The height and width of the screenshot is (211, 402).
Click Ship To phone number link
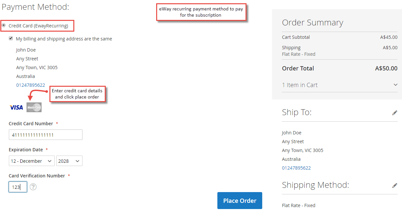click(x=296, y=168)
